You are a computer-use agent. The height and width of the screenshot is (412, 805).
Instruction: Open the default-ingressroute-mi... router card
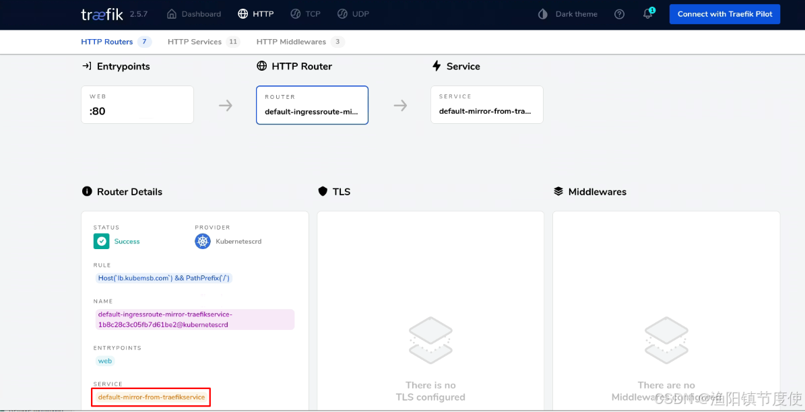click(x=312, y=104)
